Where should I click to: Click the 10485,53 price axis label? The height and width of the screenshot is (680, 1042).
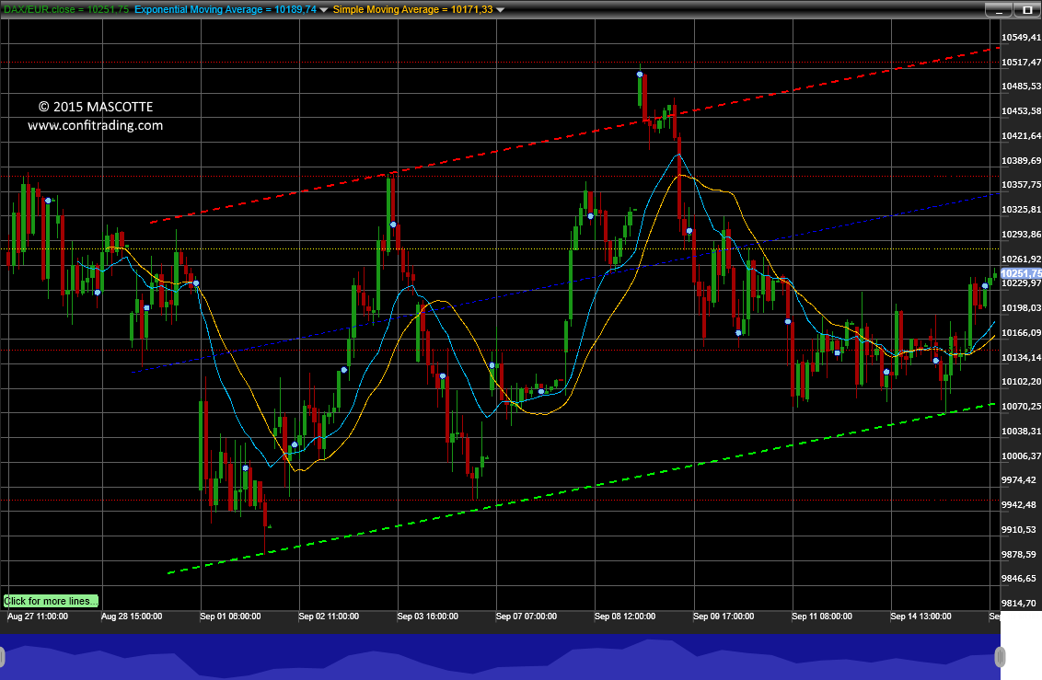pyautogui.click(x=1022, y=86)
